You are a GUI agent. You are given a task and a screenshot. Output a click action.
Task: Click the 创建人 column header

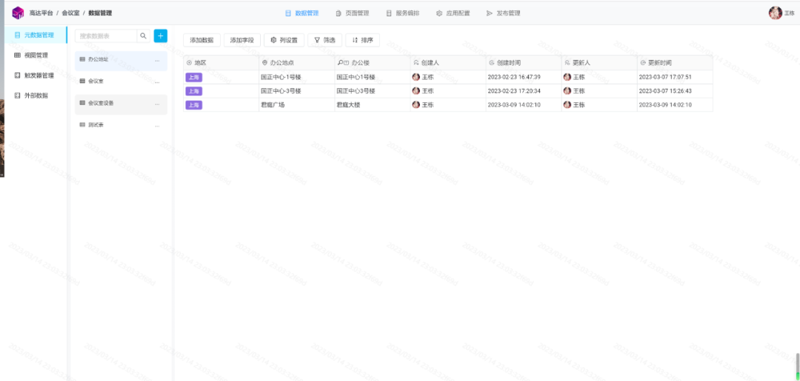[x=447, y=63]
